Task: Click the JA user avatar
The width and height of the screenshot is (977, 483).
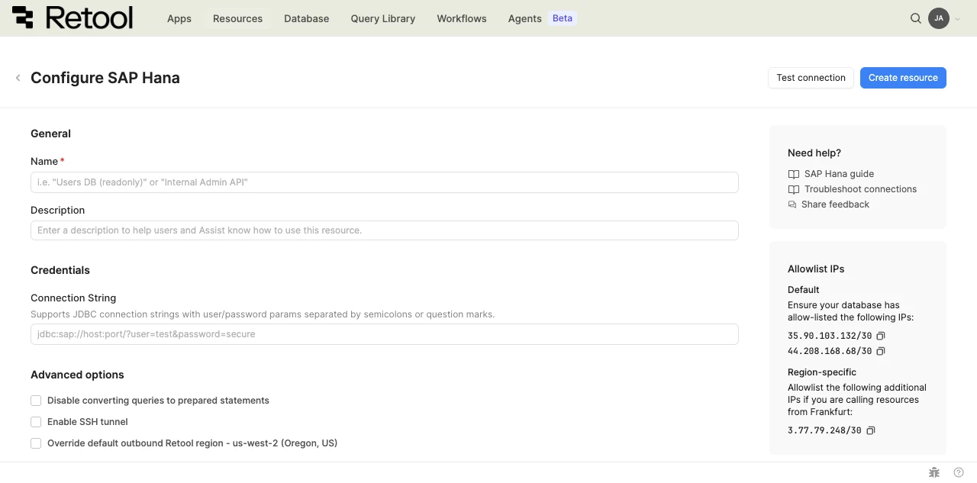Action: (x=939, y=18)
